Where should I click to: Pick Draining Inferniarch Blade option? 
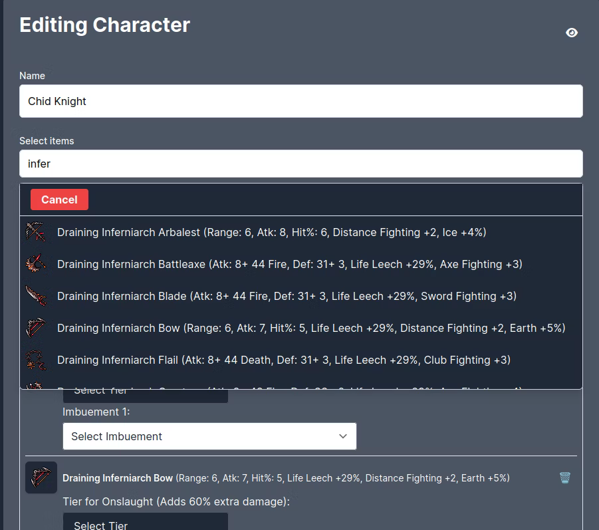tap(301, 296)
